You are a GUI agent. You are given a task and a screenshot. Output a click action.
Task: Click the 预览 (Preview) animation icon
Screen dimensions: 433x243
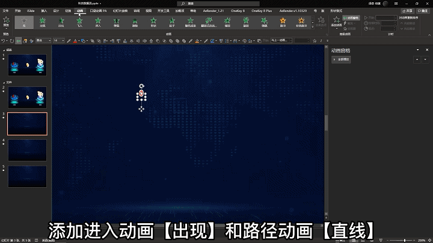click(6, 21)
